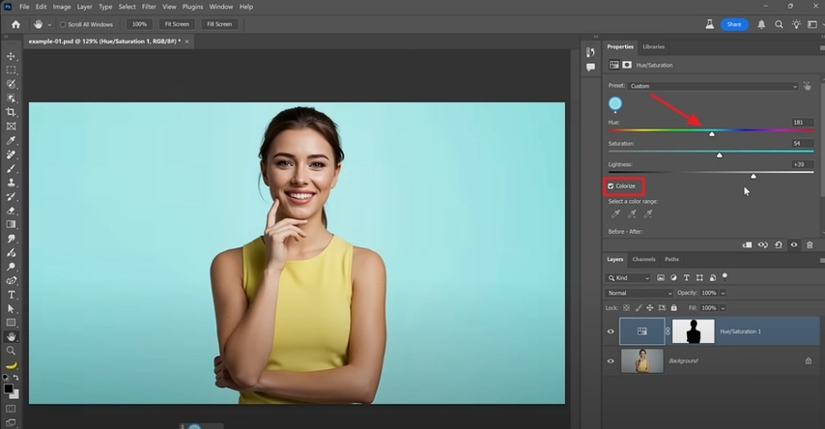This screenshot has height=429, width=825.
Task: Select the Move tool
Action: point(11,56)
